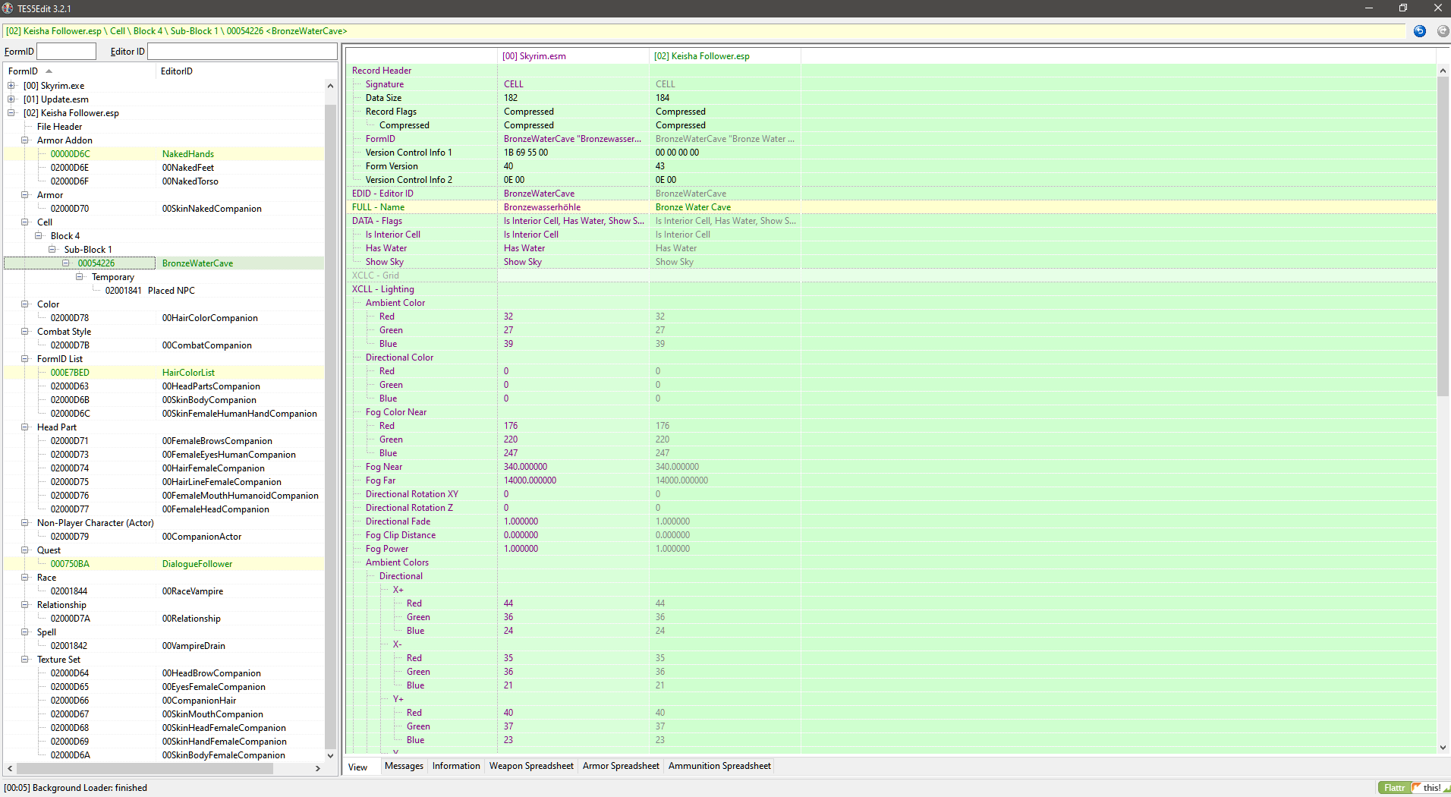Click the [00] Skyrim.esm column header
This screenshot has height=797, width=1451.
(x=573, y=56)
